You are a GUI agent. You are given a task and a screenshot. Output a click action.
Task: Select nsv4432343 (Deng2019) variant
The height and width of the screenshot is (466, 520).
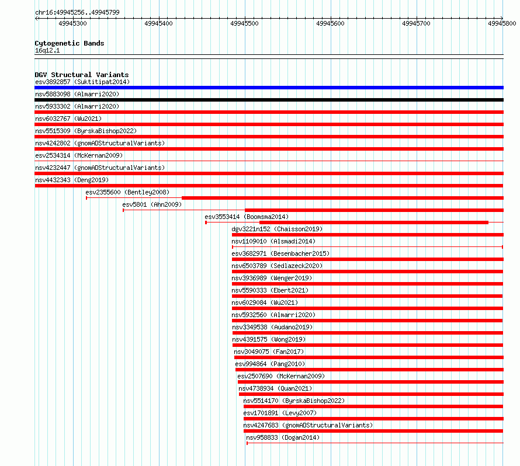[x=72, y=180]
